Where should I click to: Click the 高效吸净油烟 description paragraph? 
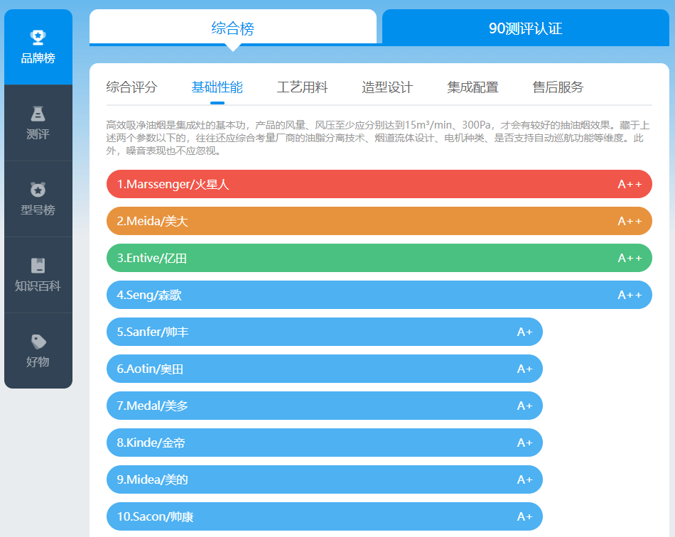(378, 138)
